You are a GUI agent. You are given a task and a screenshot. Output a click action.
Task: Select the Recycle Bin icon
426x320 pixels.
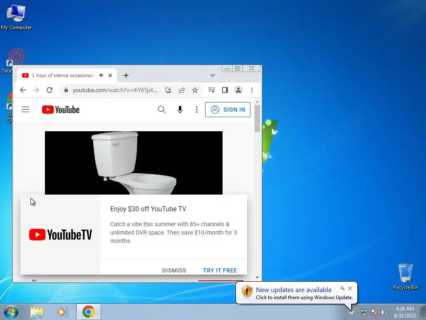[x=405, y=277]
